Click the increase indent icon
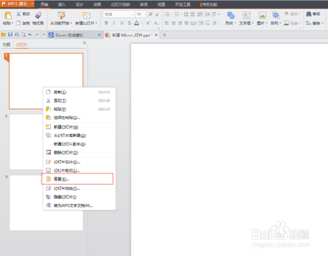This screenshot has width=328, height=256. 192,14
